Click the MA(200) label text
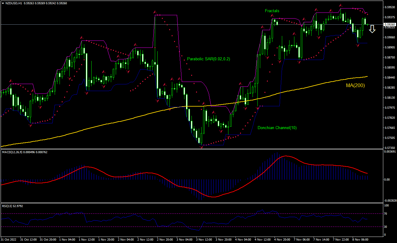The image size is (397, 243). (x=355, y=86)
